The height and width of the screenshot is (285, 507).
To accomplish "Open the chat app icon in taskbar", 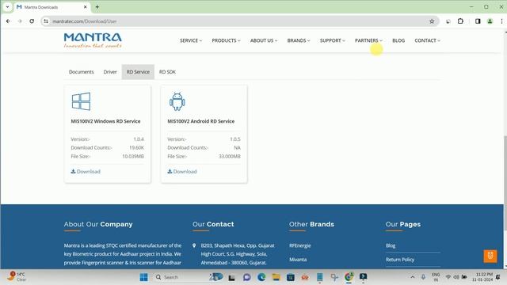I will point(246,277).
